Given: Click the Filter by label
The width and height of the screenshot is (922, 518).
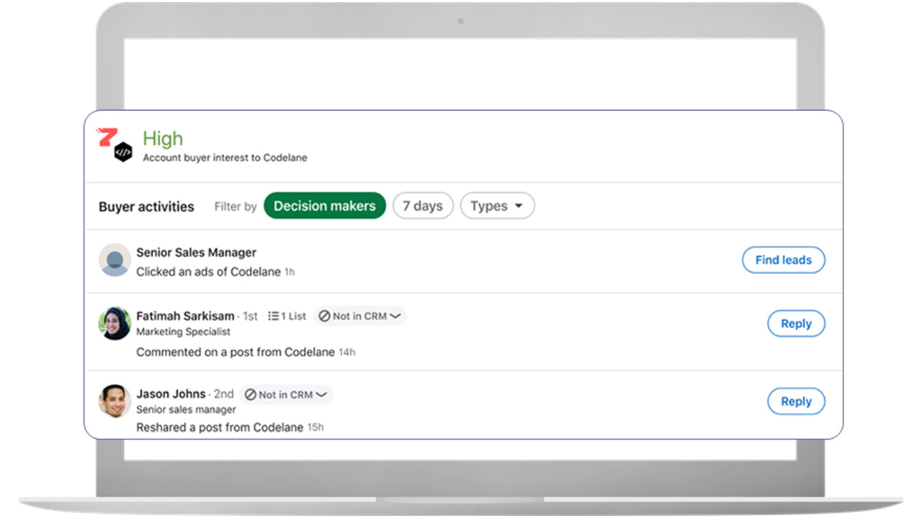Looking at the screenshot, I should 236,206.
